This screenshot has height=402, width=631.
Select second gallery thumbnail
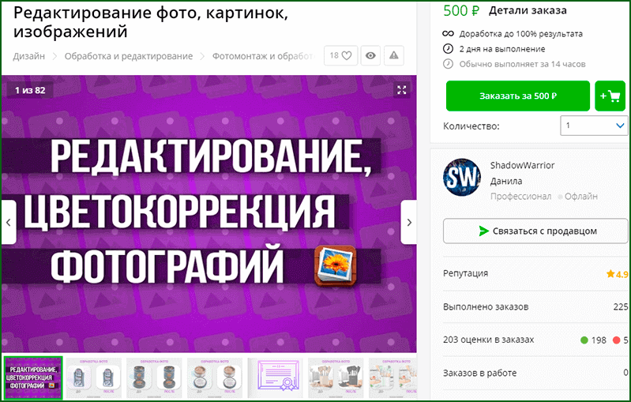tap(94, 378)
